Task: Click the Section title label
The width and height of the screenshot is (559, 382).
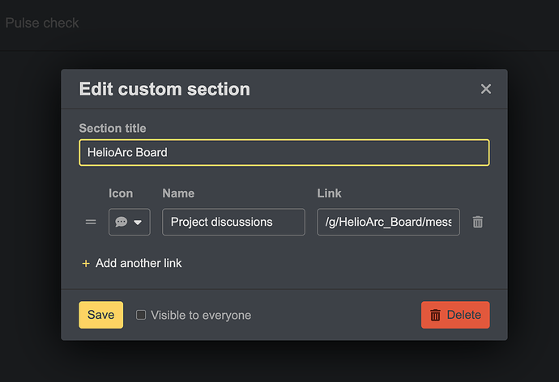Action: (113, 128)
